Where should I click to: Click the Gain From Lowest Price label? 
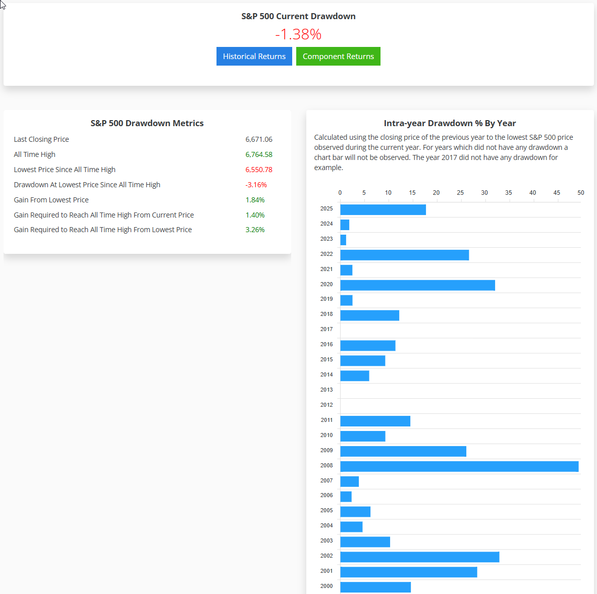(x=51, y=200)
